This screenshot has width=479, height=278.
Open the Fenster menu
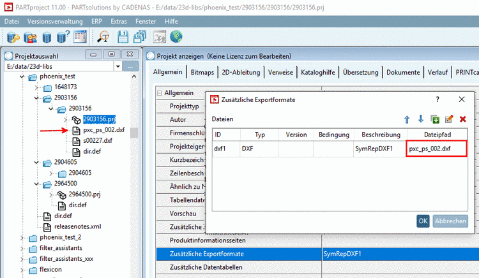146,21
